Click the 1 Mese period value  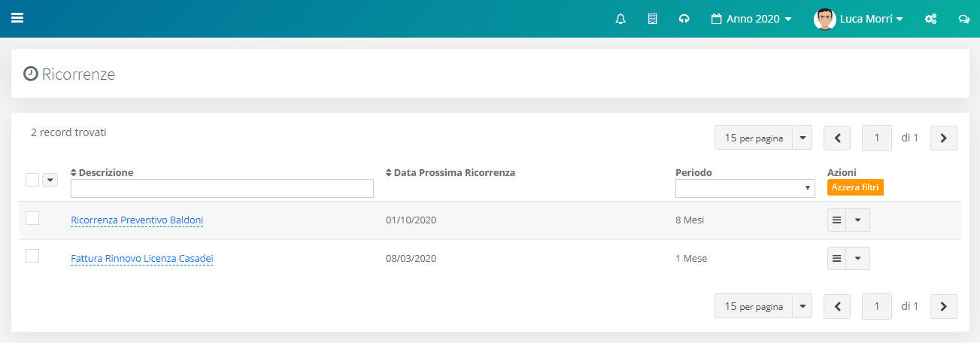tap(691, 258)
